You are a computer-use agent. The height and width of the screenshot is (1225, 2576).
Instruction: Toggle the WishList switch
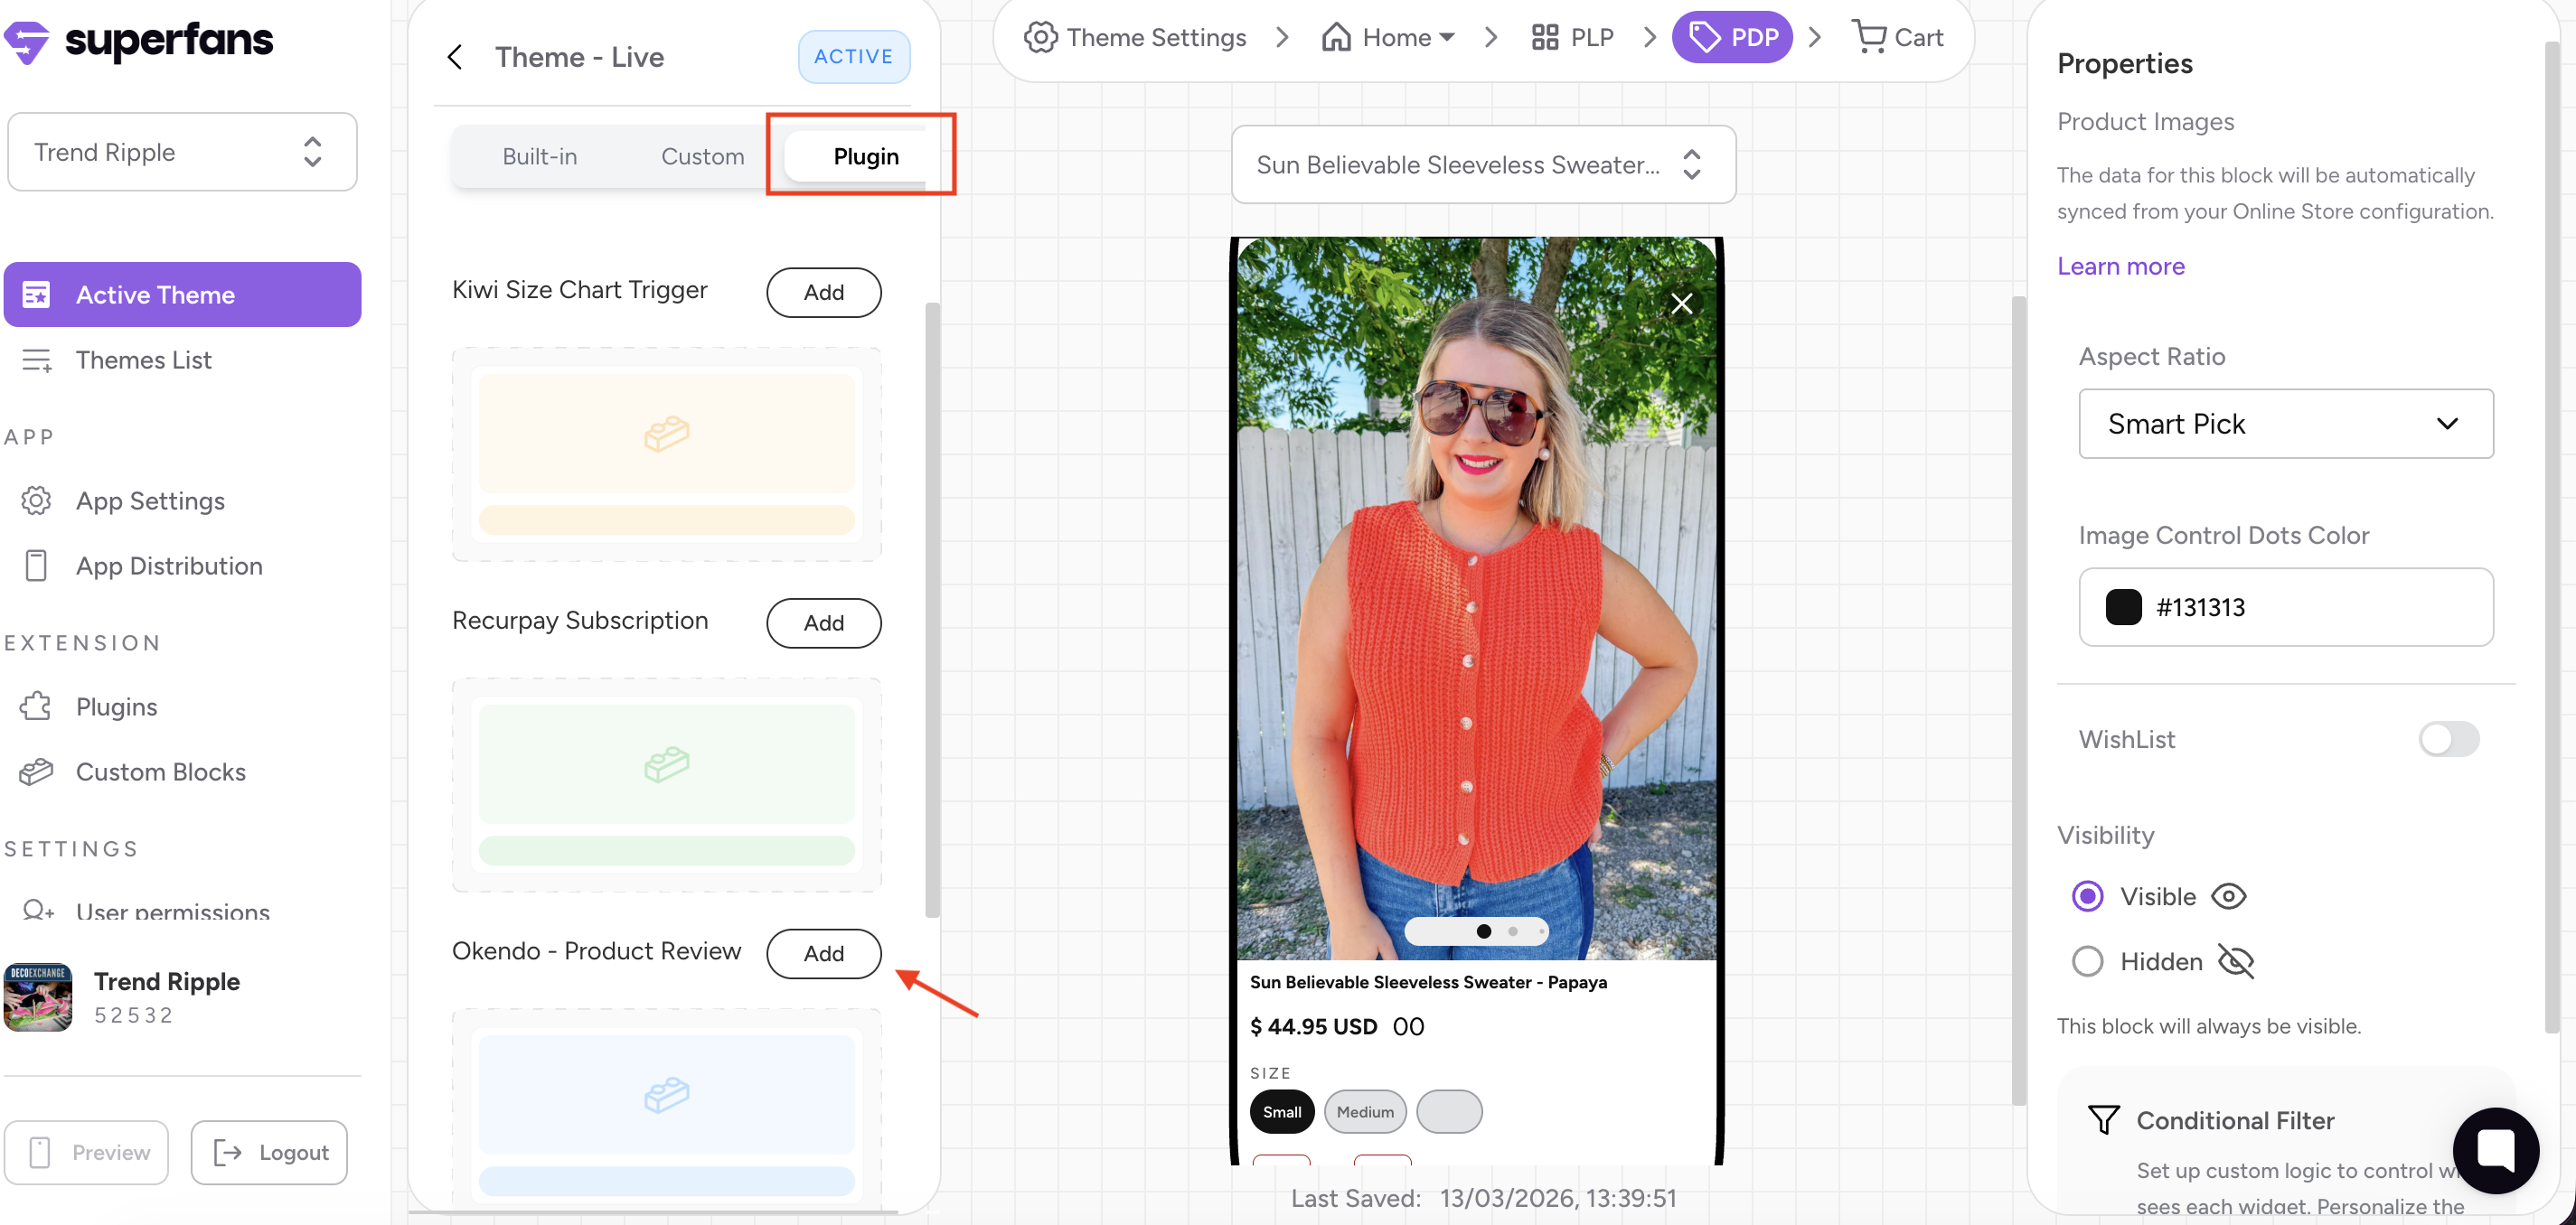(x=2448, y=739)
